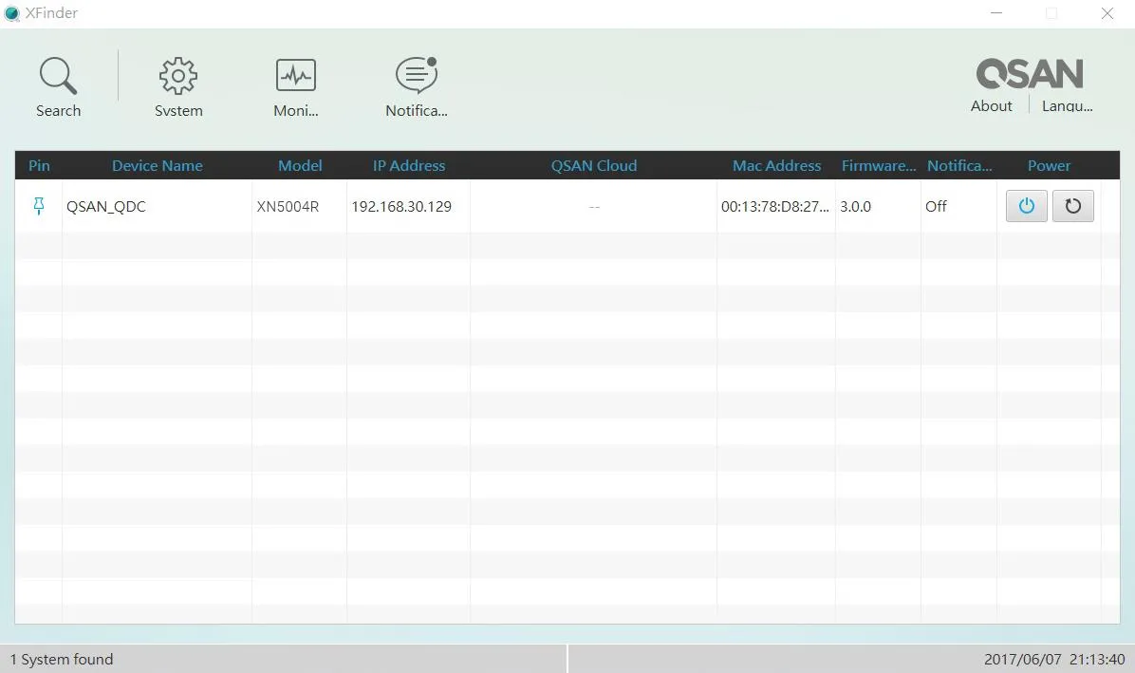
Task: Open the About link
Action: tap(991, 105)
